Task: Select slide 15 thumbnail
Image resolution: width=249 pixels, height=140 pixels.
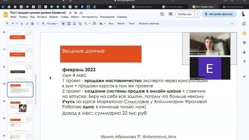Action: [x=20, y=124]
